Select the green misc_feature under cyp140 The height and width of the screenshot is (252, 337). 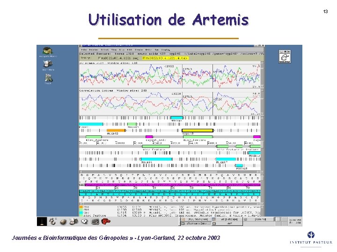[x=198, y=137]
